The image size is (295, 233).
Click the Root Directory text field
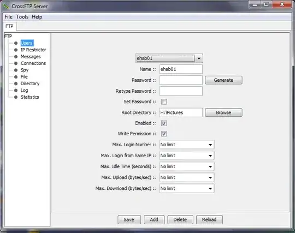point(181,112)
